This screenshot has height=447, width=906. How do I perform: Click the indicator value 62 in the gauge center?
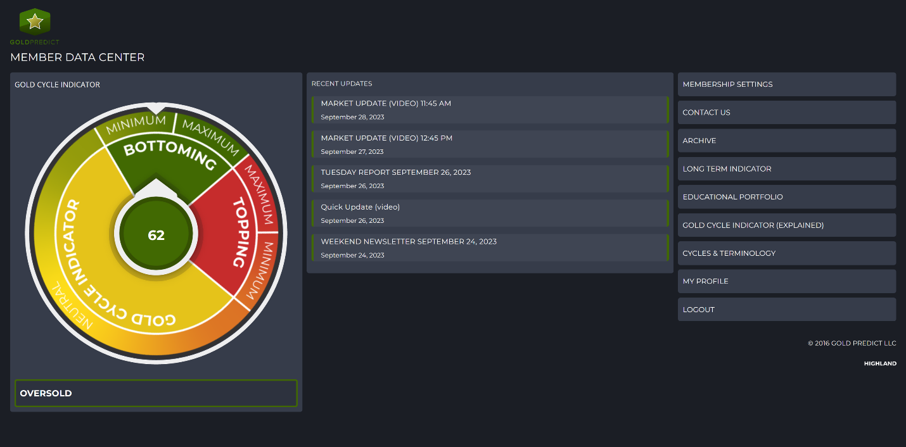[x=156, y=236]
